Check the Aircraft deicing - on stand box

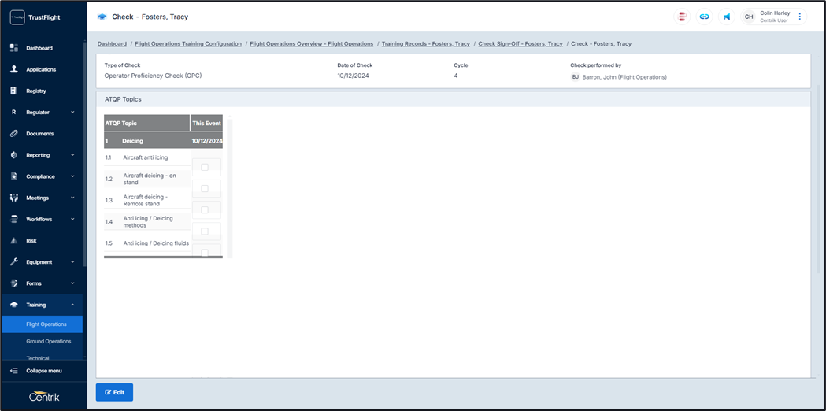click(x=205, y=188)
